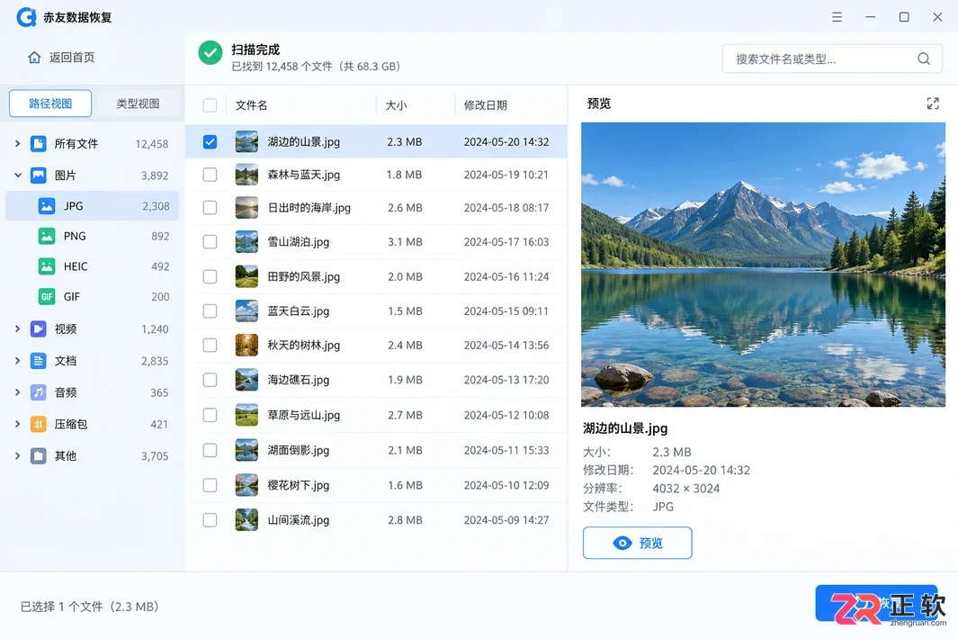This screenshot has height=639, width=958.
Task: Check the 海边礁石.jpg checkbox
Action: (x=210, y=381)
